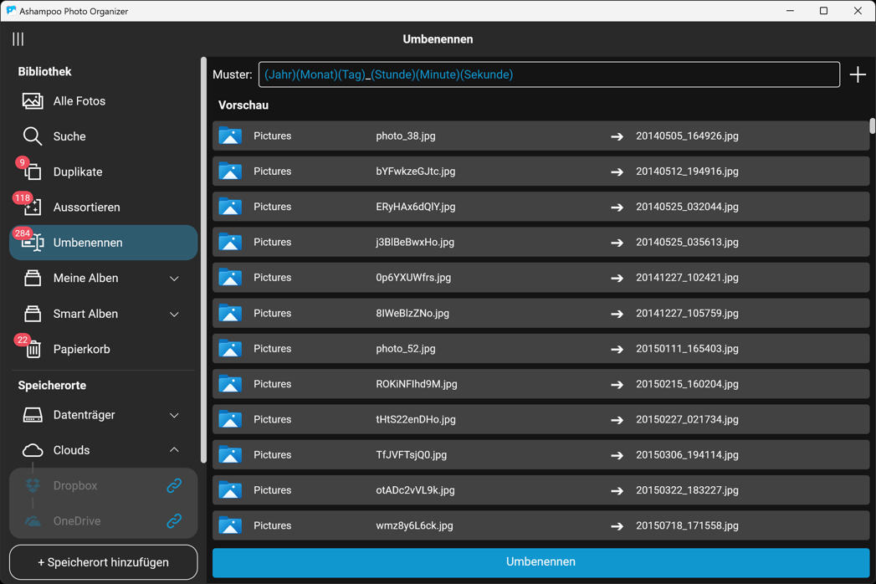Click the folder icon in bYFwkzeGJtc.jpg row
876x584 pixels.
(229, 171)
